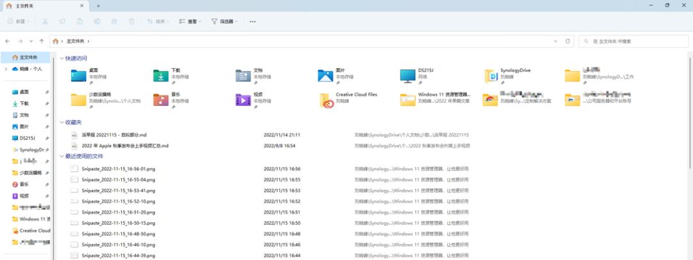The image size is (693, 260).
Task: Click the search box for 主文件夹
Action: tap(631, 41)
